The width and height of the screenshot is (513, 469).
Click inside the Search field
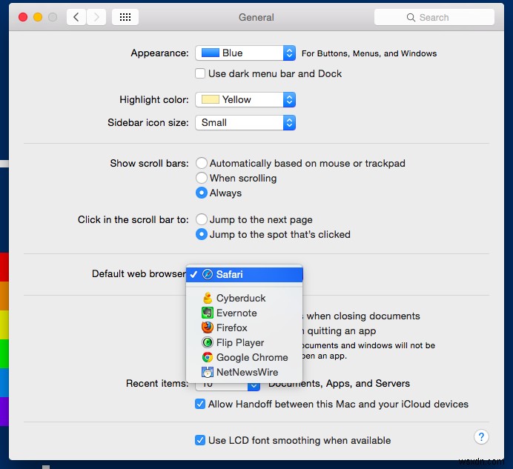(x=434, y=17)
